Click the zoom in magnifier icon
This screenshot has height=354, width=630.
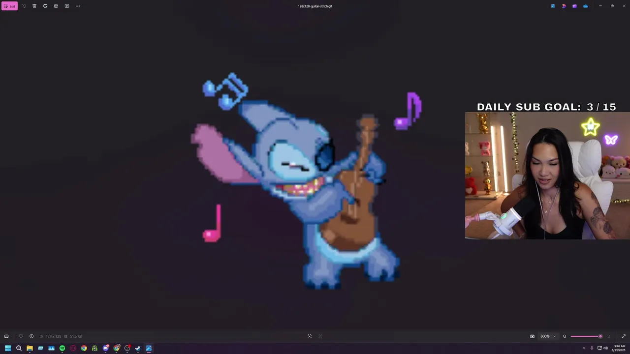click(608, 336)
